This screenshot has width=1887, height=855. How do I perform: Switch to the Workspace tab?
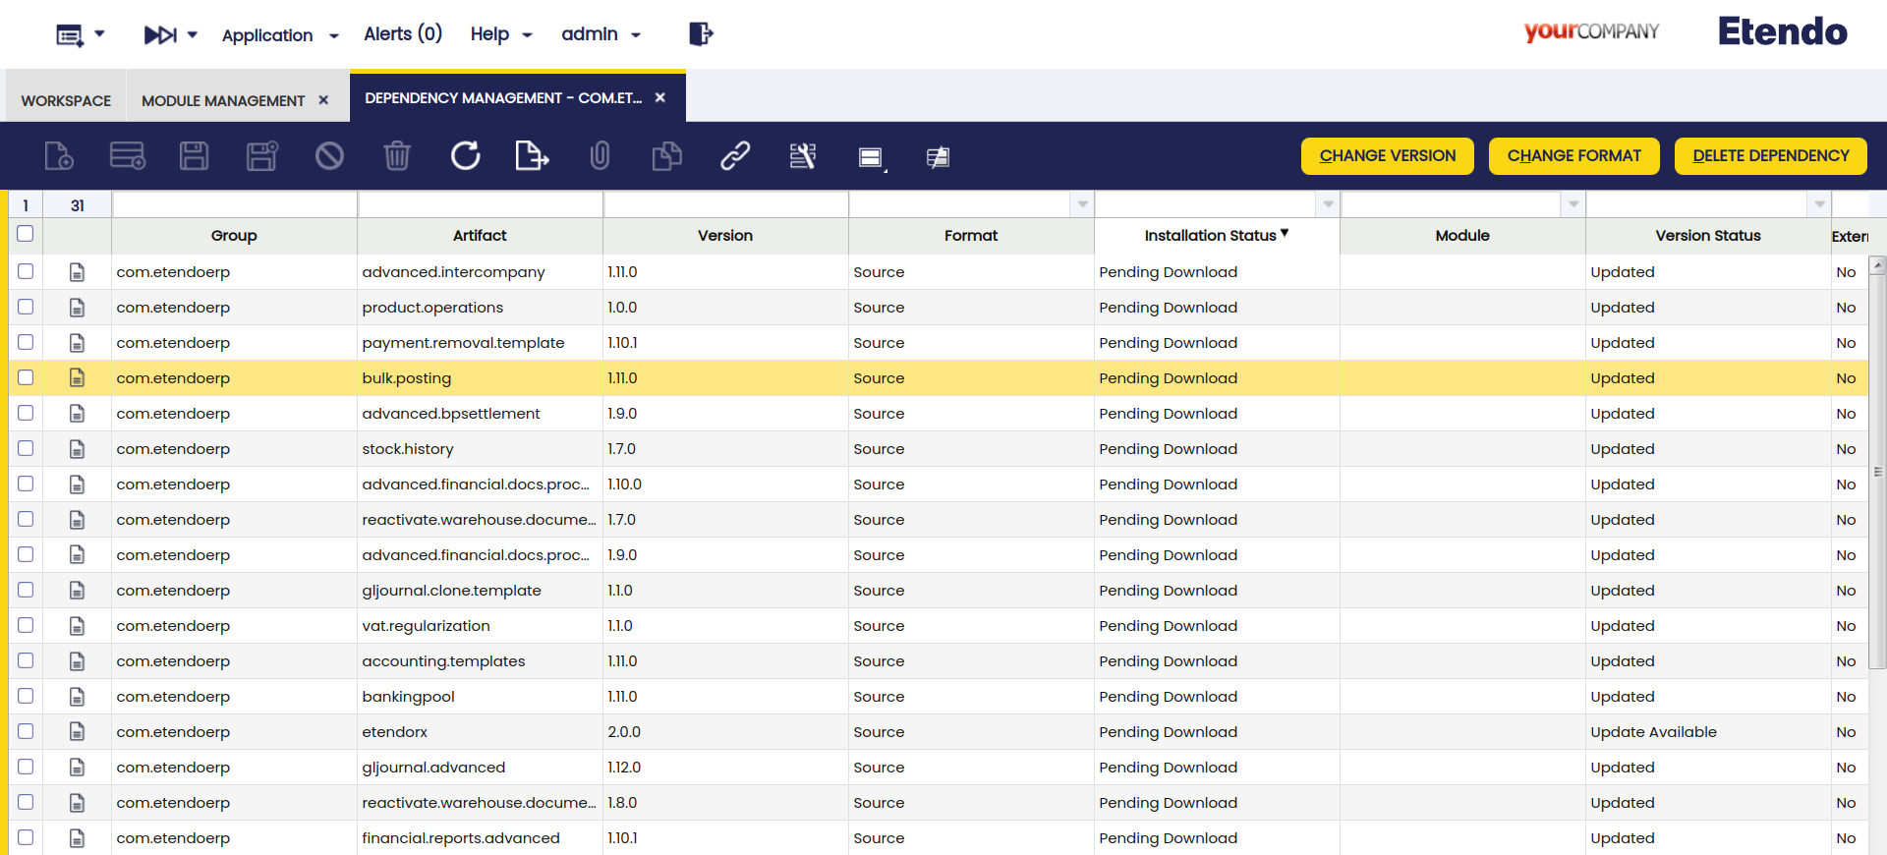(x=66, y=100)
